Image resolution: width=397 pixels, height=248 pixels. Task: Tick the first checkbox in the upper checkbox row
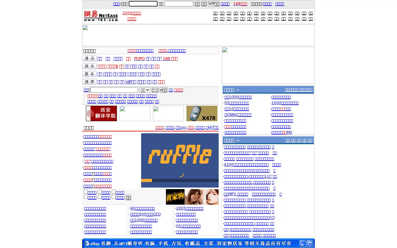pyautogui.click(x=86, y=192)
